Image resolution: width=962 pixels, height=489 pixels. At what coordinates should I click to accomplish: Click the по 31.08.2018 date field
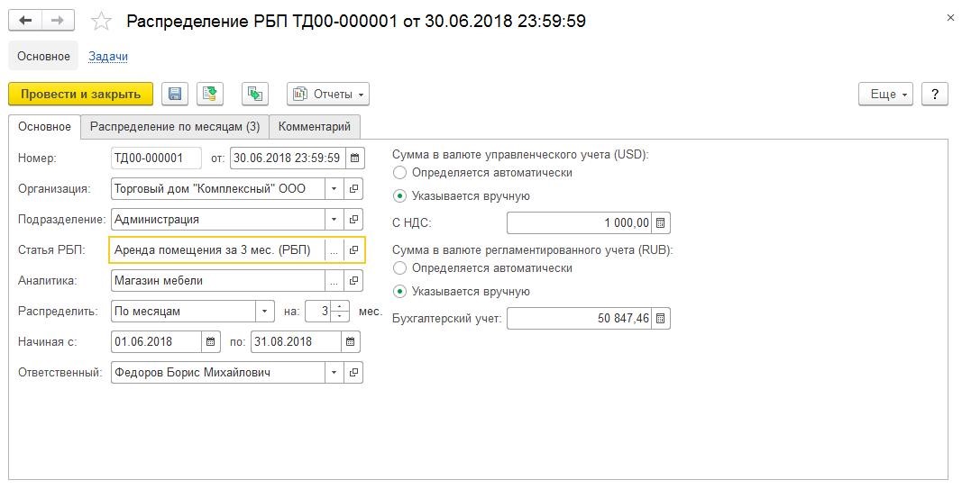click(296, 342)
